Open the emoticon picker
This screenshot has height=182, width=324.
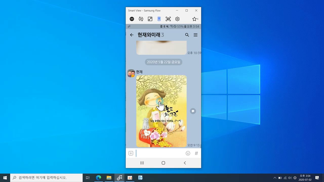(x=188, y=153)
